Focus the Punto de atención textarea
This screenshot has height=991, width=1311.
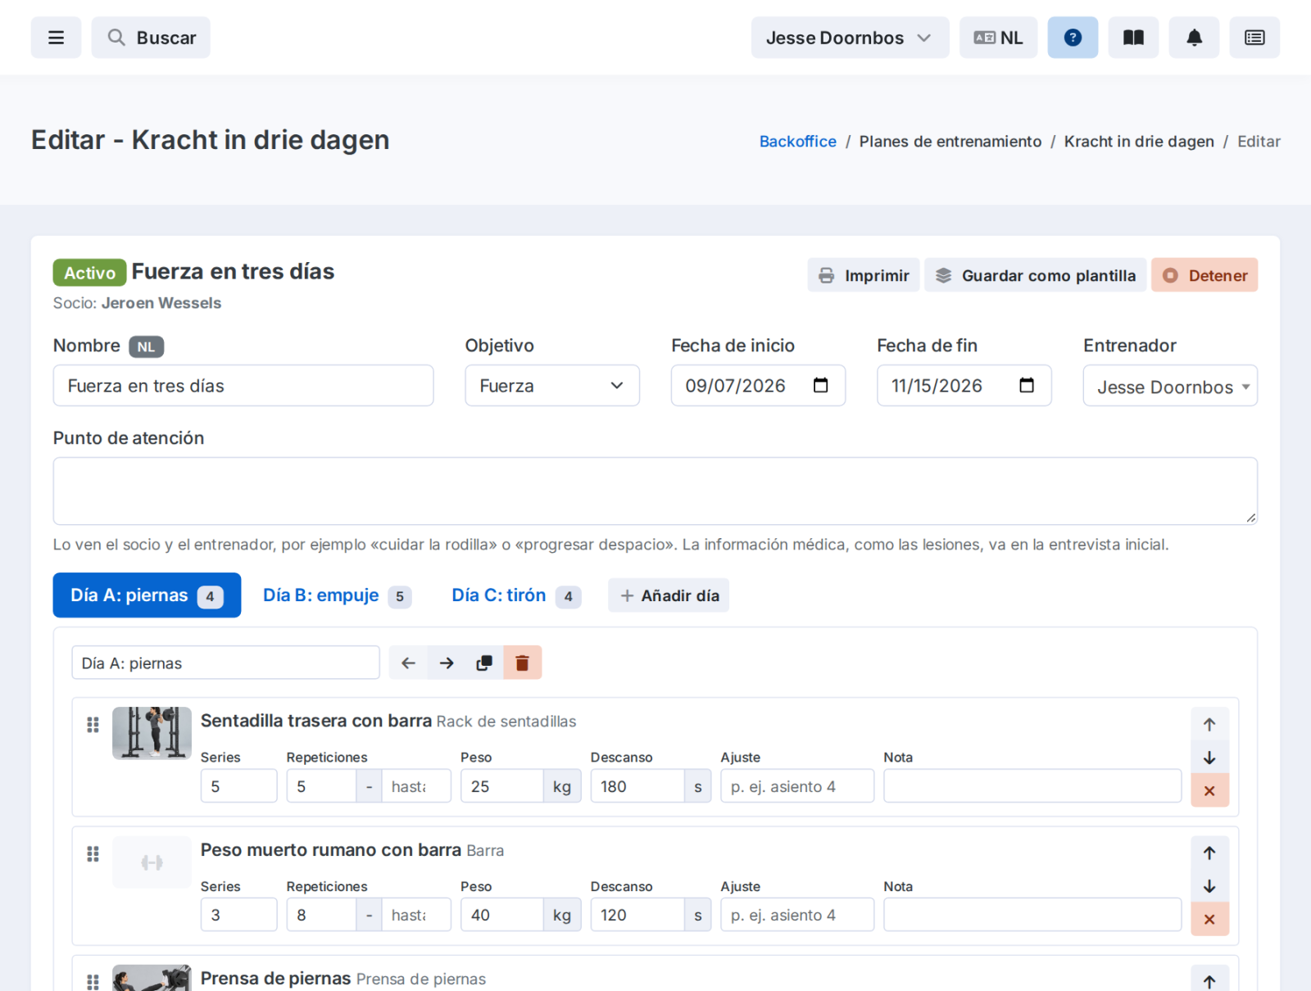(655, 491)
